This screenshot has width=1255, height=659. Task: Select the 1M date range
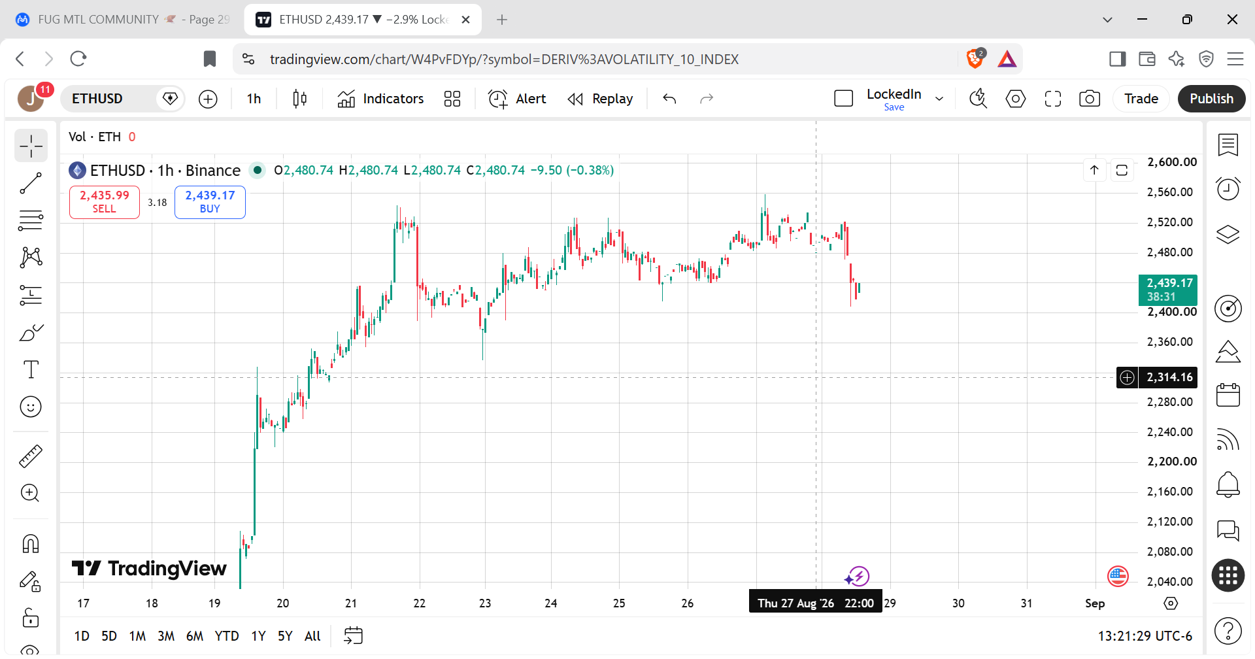click(137, 636)
